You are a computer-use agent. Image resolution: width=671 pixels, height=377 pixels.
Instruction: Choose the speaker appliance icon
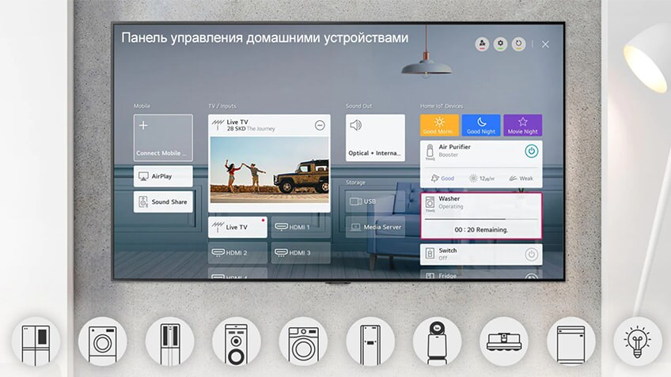click(x=236, y=341)
